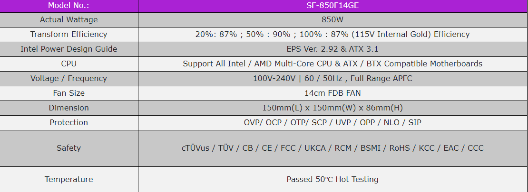This screenshot has width=528, height=192.
Task: Select the Intel / AMD Multi-Core CPU support text
Action: pos(332,64)
